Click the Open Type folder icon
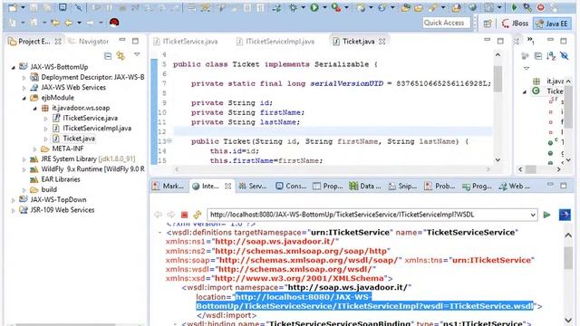 click(405, 7)
